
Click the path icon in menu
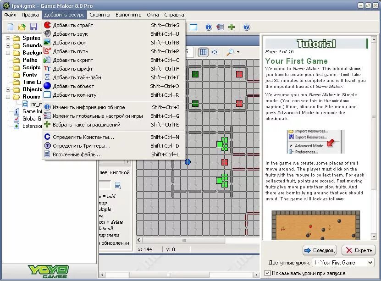click(47, 51)
